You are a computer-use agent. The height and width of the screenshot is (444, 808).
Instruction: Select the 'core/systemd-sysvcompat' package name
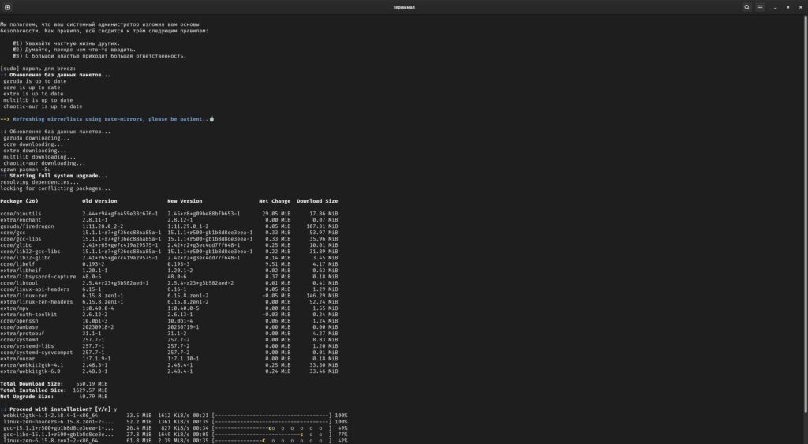[x=36, y=353]
